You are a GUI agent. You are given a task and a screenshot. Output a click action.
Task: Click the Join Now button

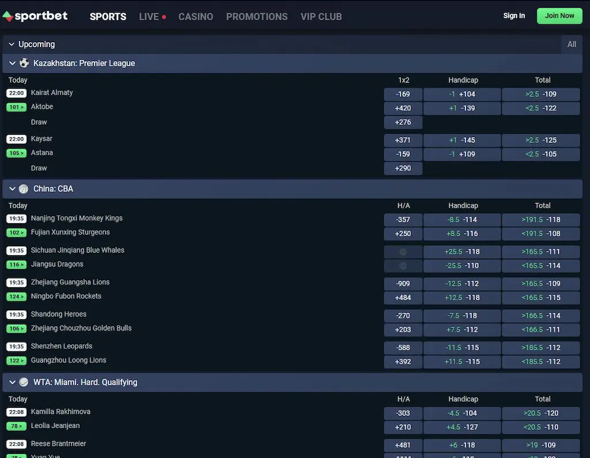point(559,16)
